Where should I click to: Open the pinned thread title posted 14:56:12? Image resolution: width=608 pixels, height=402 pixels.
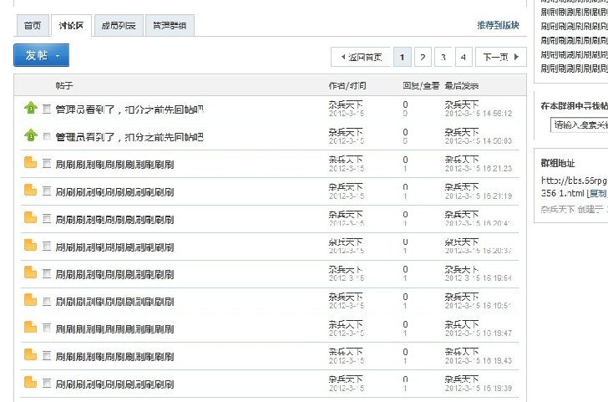(x=129, y=109)
